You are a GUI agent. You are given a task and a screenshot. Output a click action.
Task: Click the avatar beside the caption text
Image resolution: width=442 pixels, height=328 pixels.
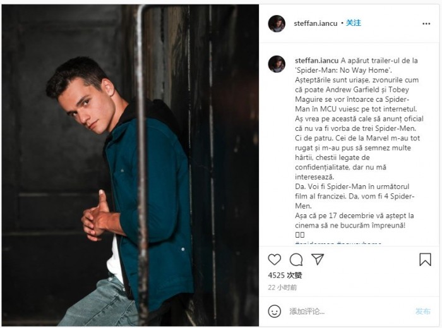277,64
